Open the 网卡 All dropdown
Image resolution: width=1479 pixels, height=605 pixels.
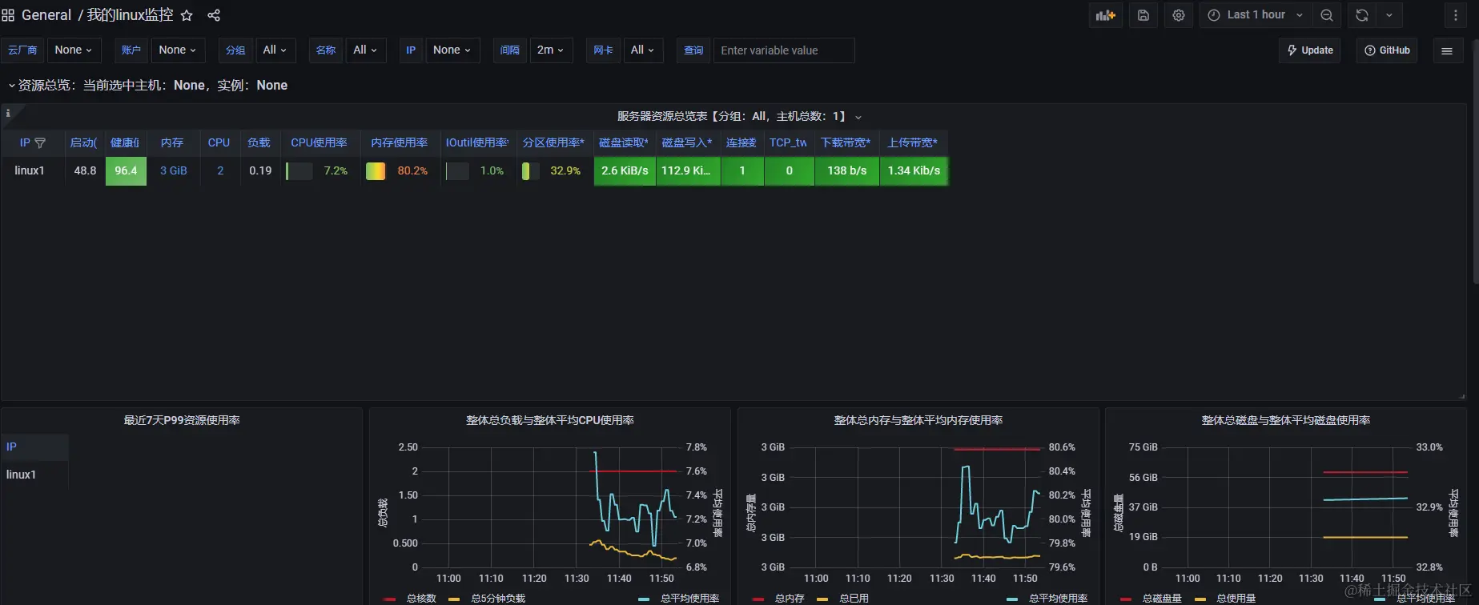tap(643, 50)
